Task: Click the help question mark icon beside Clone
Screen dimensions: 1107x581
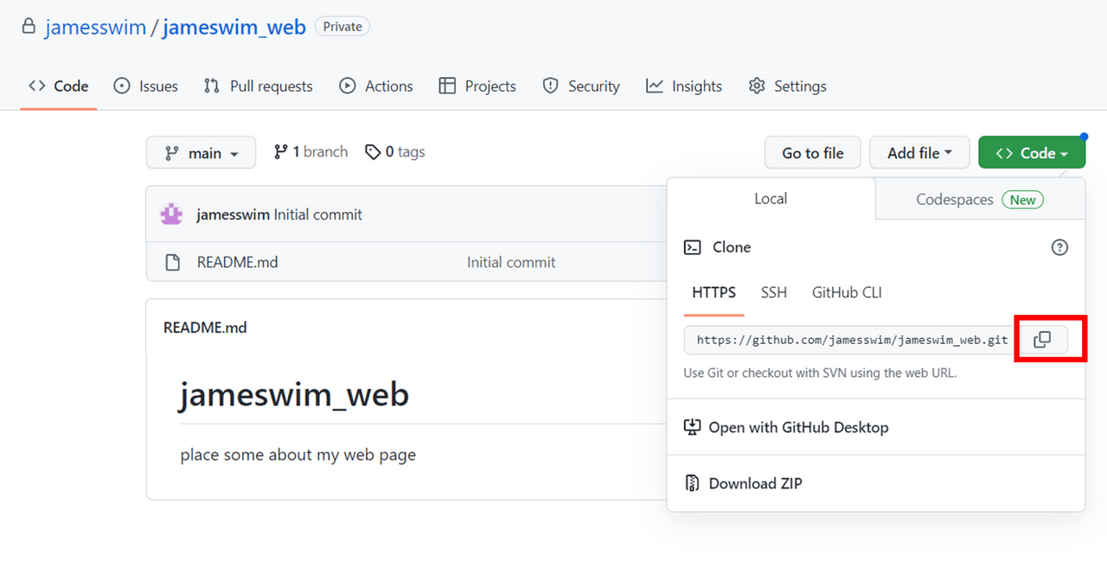Action: tap(1059, 247)
